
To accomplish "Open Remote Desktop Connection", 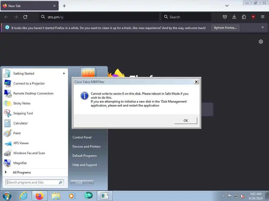I will [35, 93].
